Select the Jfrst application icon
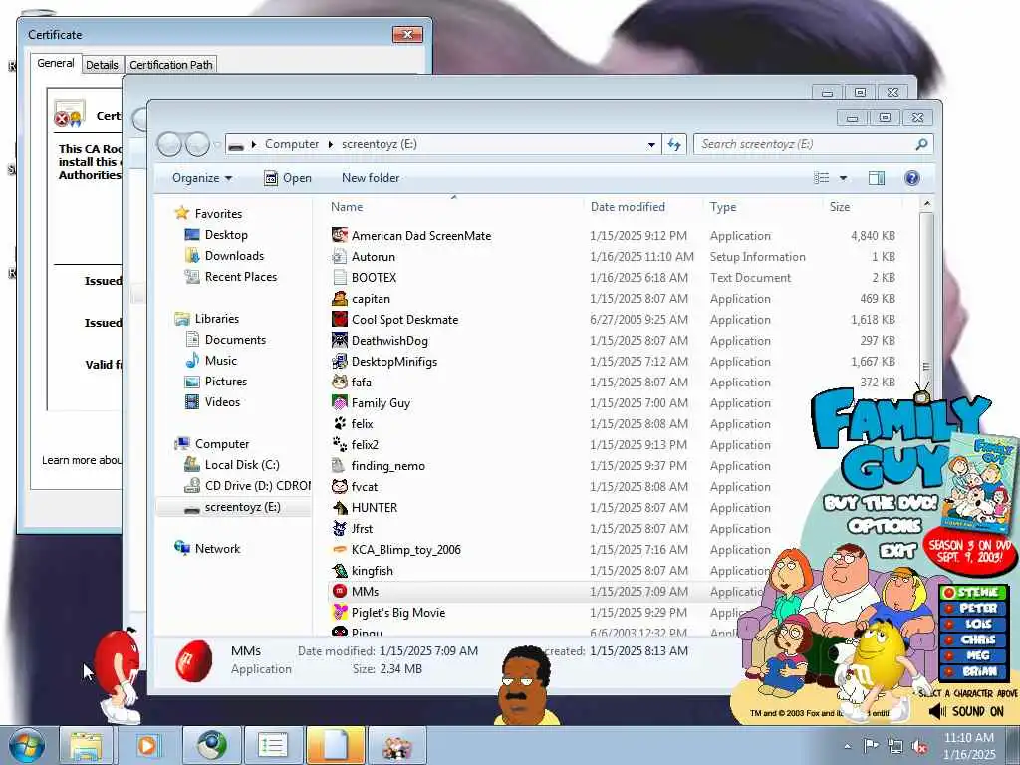 click(339, 528)
